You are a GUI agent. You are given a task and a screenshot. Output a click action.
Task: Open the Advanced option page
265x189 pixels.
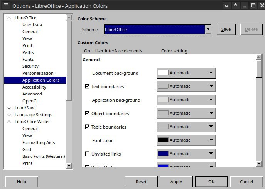[x=32, y=94]
